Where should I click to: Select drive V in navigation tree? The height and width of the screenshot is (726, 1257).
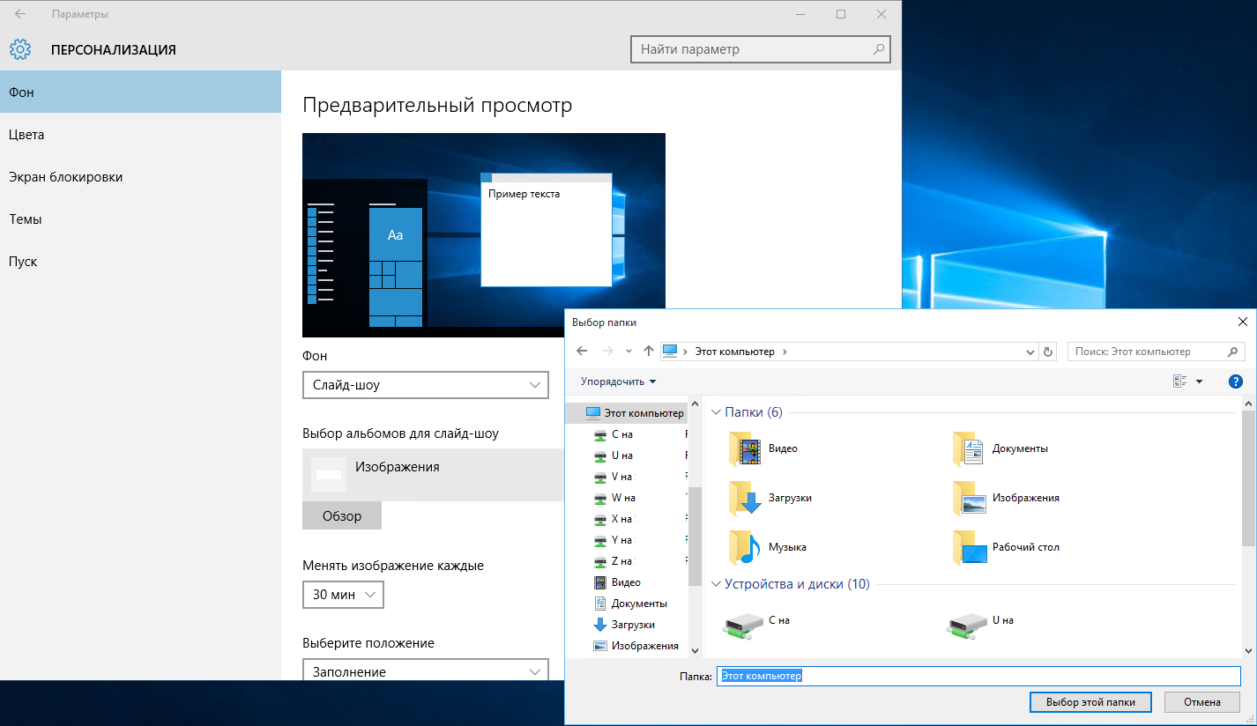click(x=622, y=477)
